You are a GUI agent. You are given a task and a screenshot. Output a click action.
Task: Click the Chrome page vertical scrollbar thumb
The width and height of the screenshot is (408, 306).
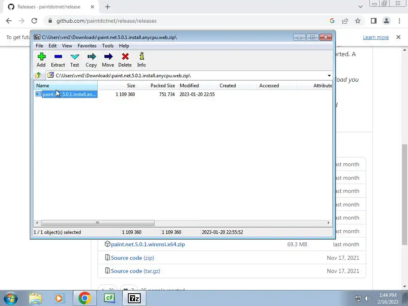[x=405, y=194]
